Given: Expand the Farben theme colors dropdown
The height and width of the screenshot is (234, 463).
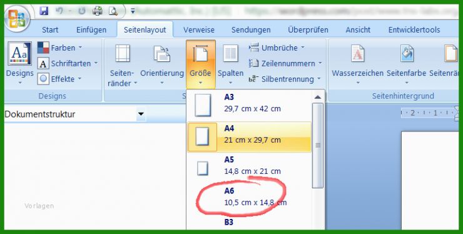Looking at the screenshot, I should pyautogui.click(x=59, y=48).
